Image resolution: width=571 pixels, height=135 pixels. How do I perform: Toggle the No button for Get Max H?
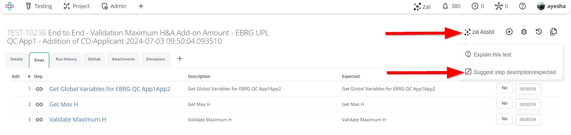[x=504, y=103]
